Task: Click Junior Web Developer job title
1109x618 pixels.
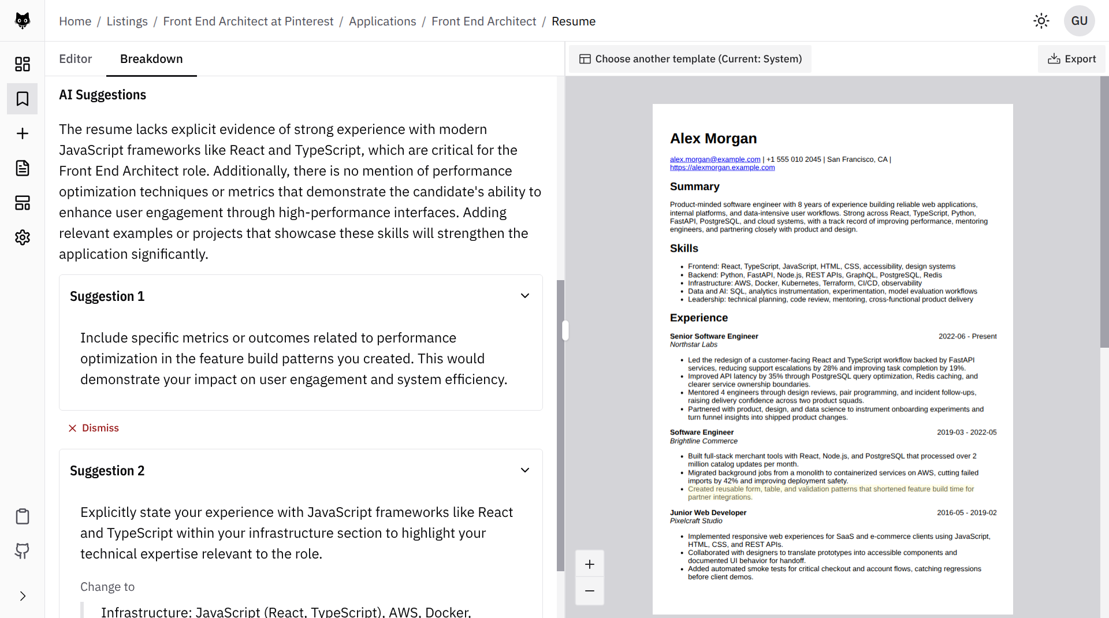Action: pyautogui.click(x=708, y=513)
